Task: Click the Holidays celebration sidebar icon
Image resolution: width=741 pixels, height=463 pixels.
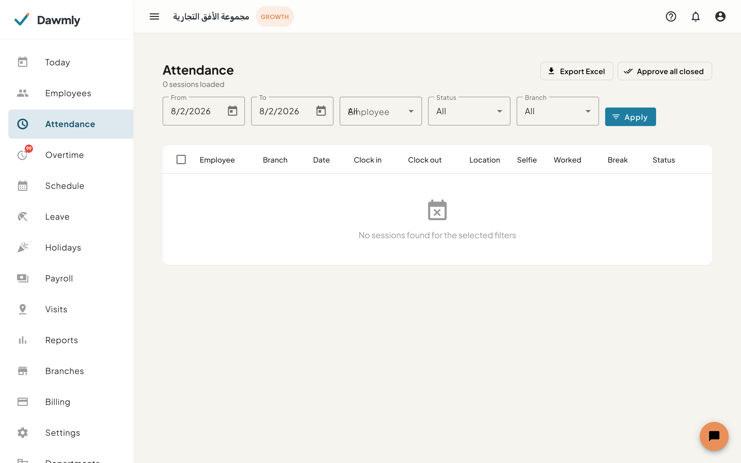Action: click(23, 247)
